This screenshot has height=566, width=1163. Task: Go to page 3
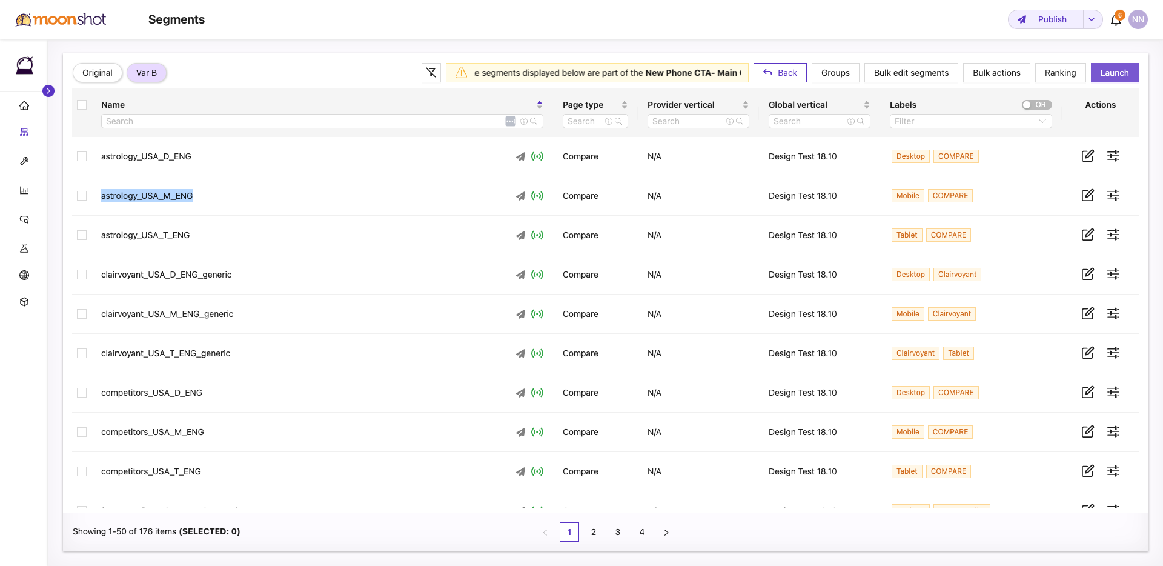618,532
